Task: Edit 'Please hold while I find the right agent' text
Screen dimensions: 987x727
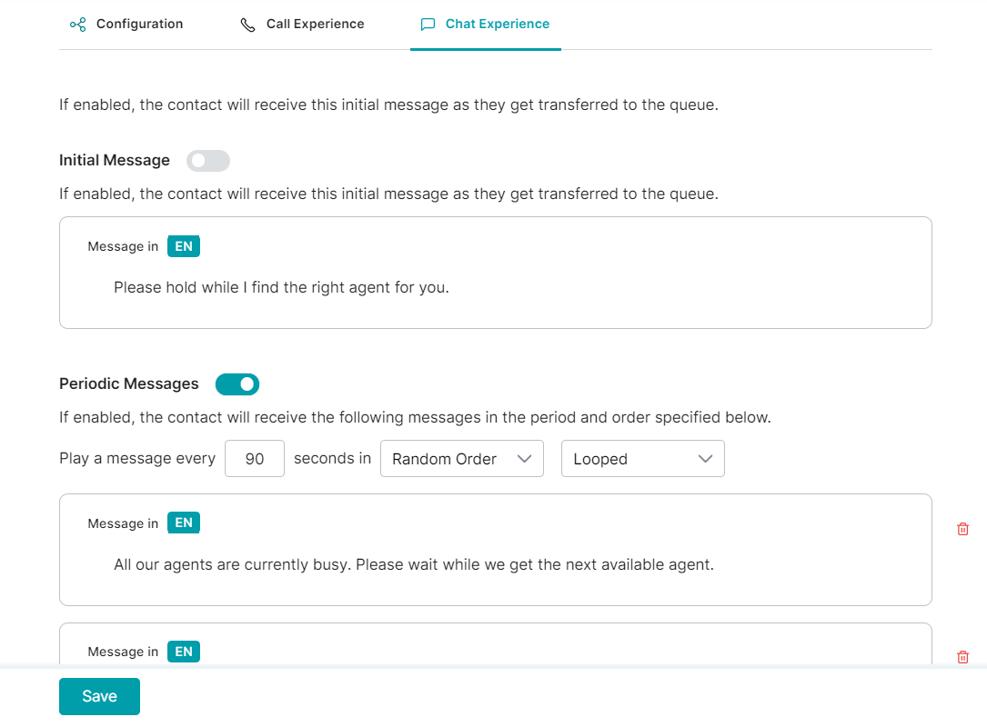Action: click(281, 287)
